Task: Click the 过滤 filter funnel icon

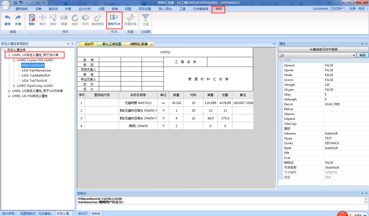Action: pos(145,18)
